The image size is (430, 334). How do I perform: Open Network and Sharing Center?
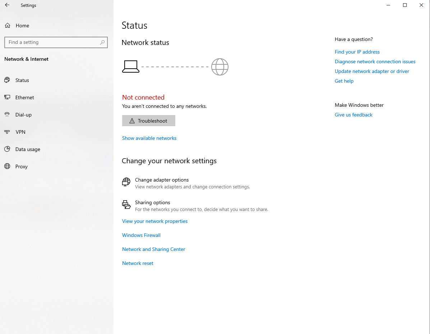coord(154,249)
